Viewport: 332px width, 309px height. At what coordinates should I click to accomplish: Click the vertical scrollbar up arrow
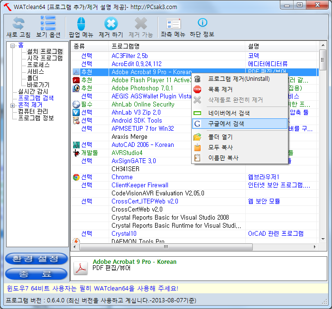click(323, 45)
